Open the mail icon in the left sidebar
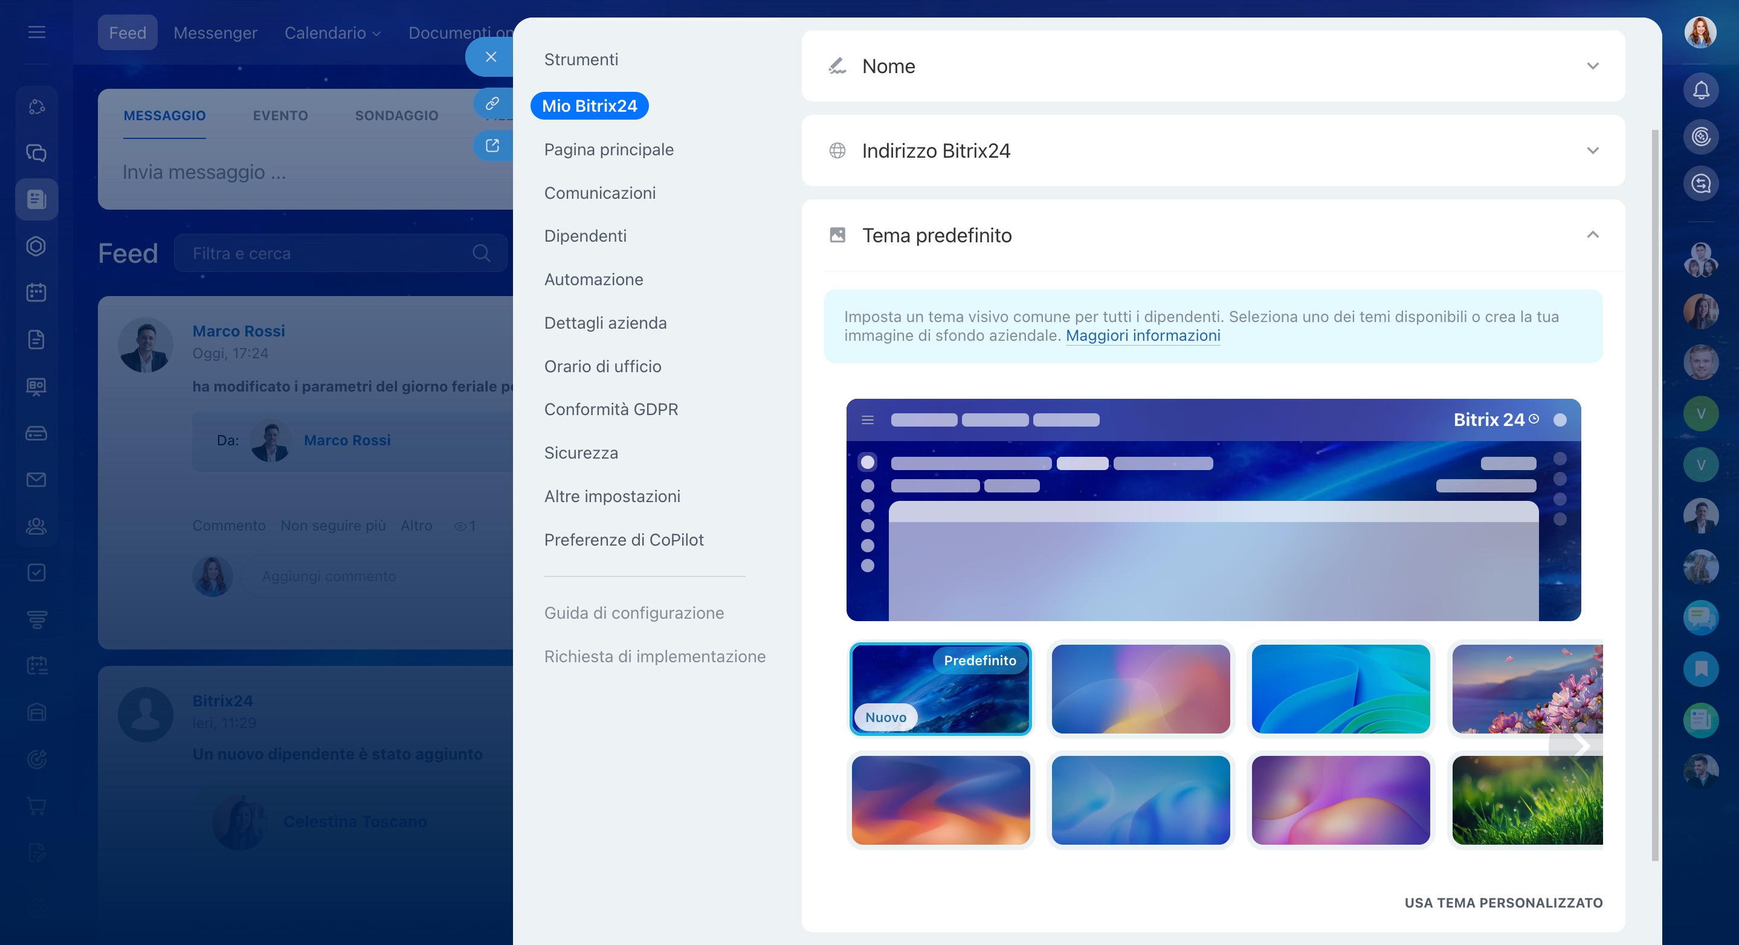 click(x=36, y=479)
